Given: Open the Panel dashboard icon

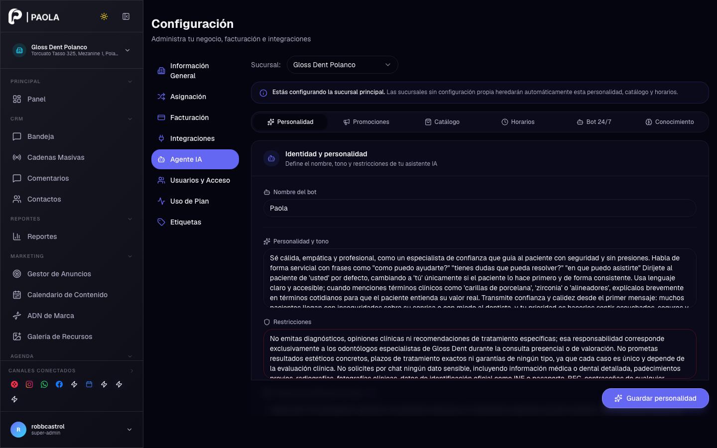Looking at the screenshot, I should point(17,99).
